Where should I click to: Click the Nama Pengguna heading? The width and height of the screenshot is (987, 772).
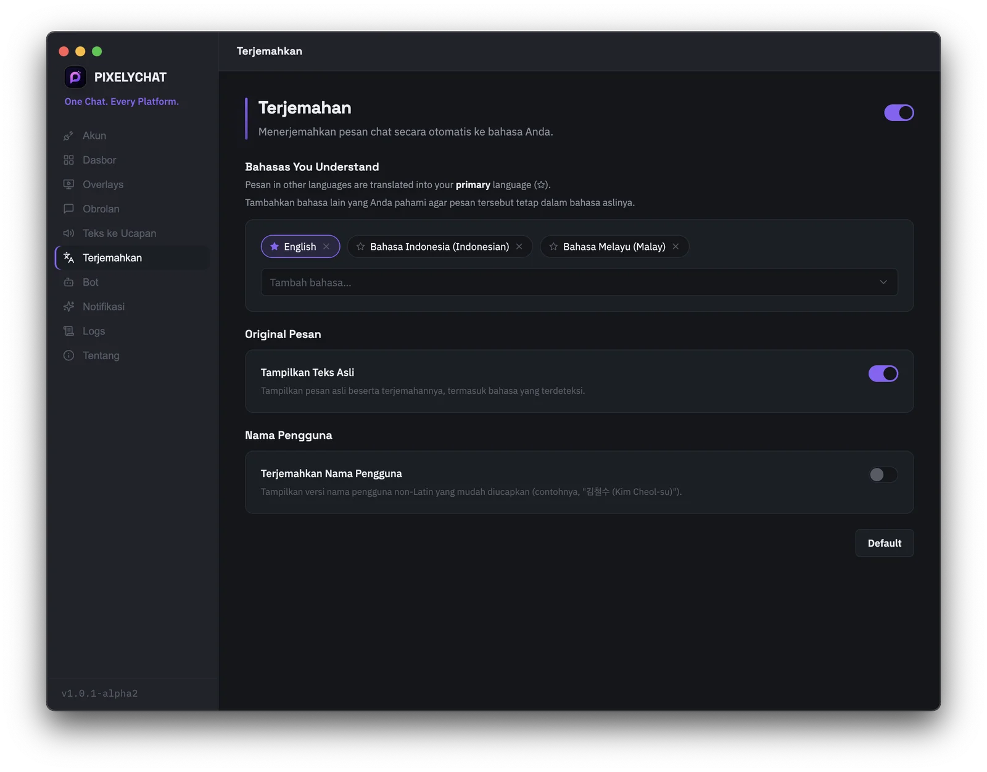pos(289,435)
